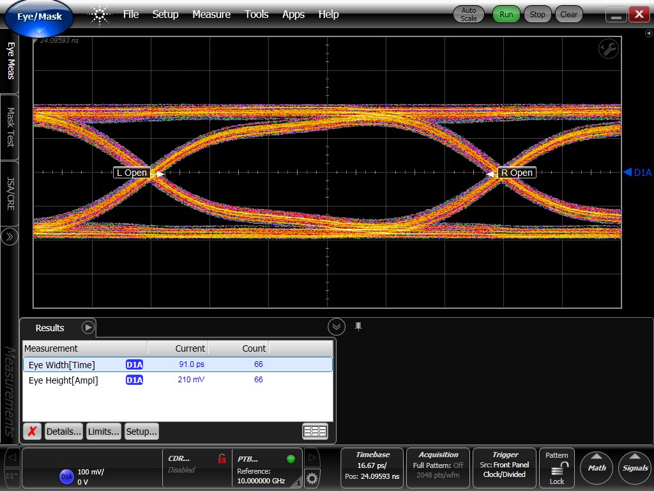Click the red X to delete the measurement
This screenshot has width=654, height=491.
(x=31, y=431)
